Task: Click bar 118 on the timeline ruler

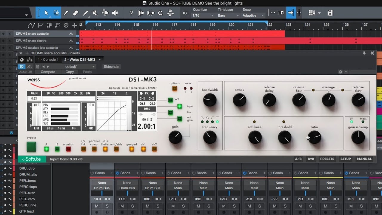Action: [193, 25]
